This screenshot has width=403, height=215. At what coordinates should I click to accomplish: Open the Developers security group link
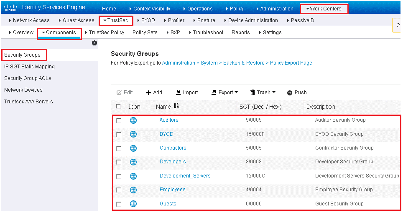(x=173, y=162)
